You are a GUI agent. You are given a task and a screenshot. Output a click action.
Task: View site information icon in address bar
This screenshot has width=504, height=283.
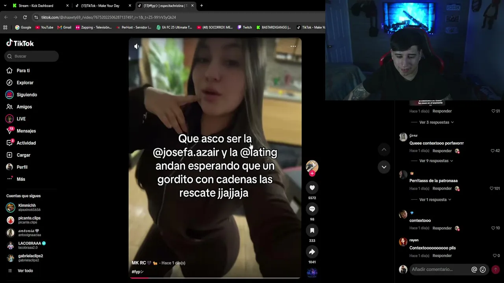coord(36,17)
